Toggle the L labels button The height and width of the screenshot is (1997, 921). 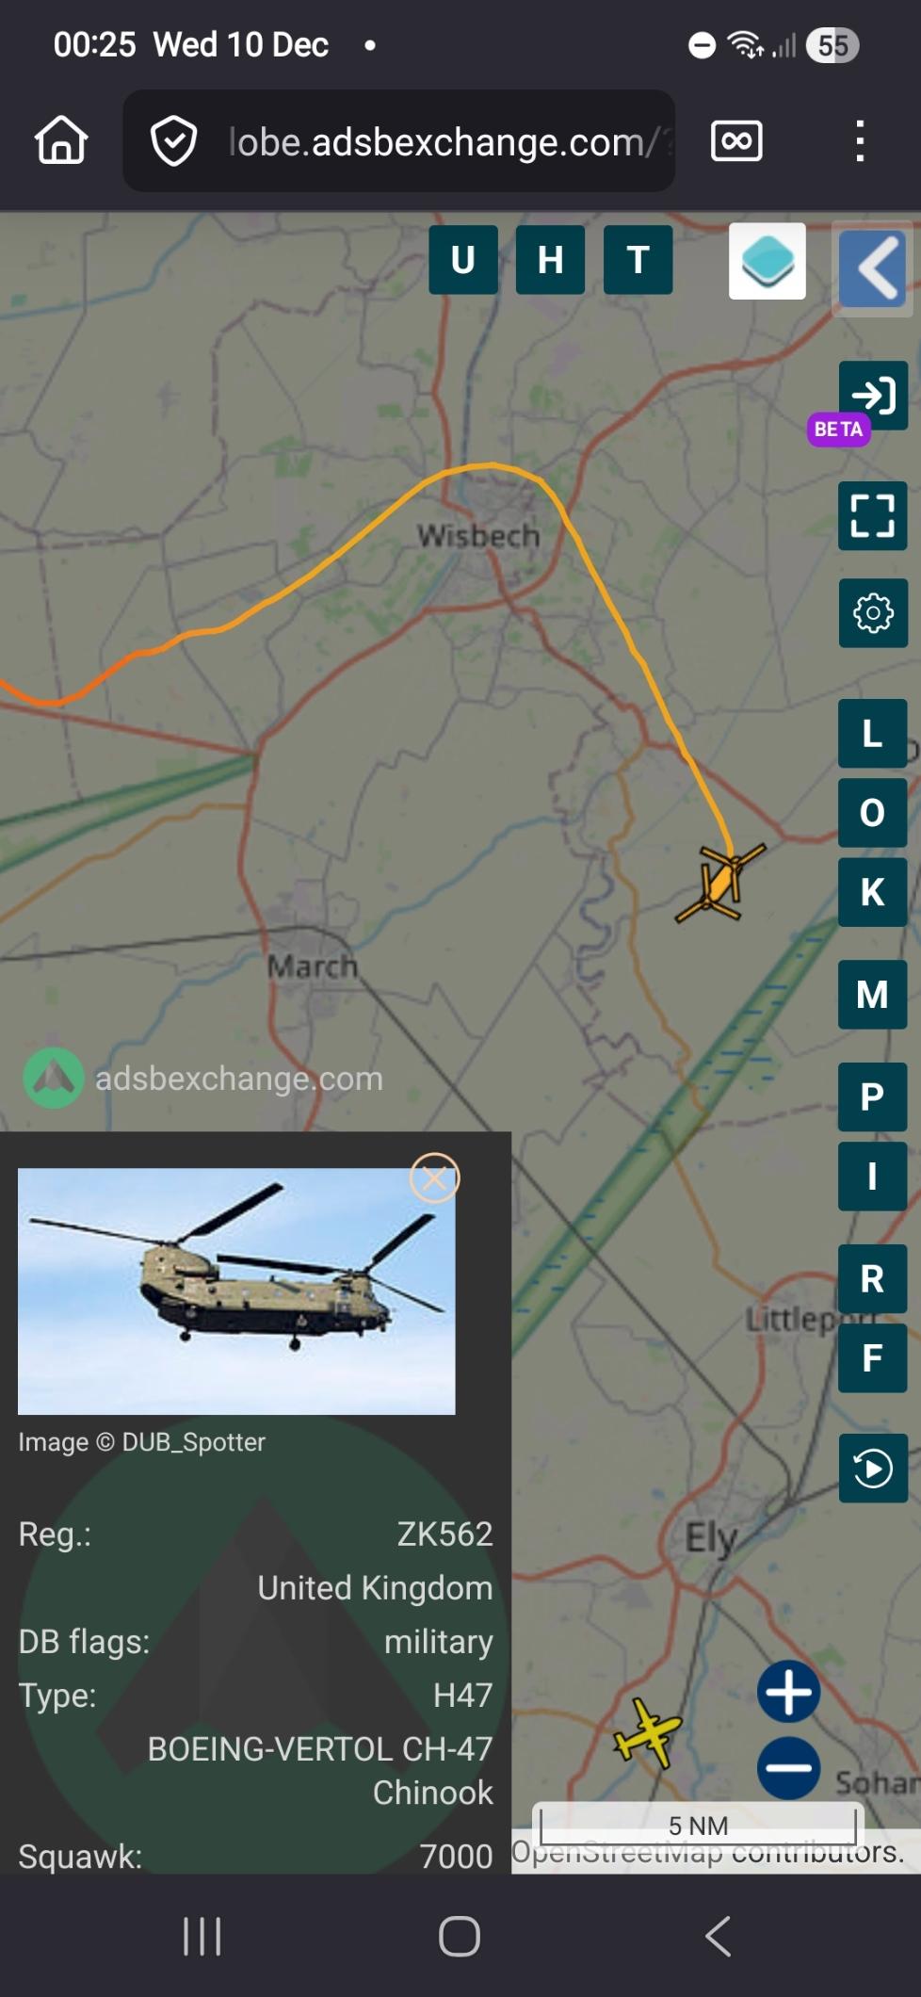pos(873,733)
